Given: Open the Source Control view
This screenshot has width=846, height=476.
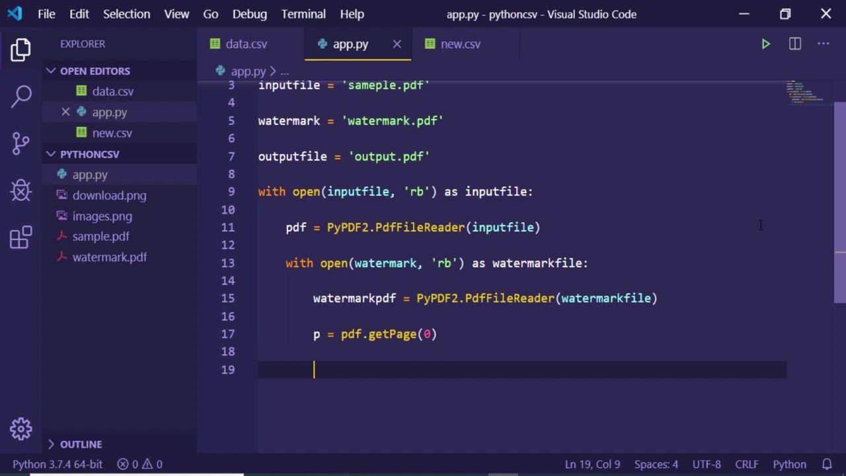Looking at the screenshot, I should [x=21, y=143].
